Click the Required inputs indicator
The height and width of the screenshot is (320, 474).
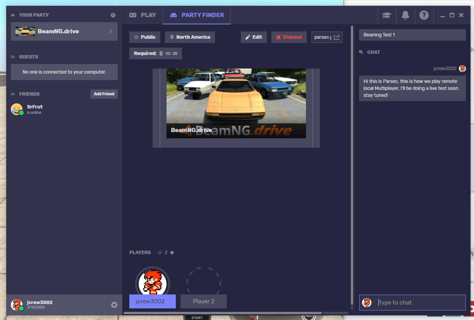[156, 53]
